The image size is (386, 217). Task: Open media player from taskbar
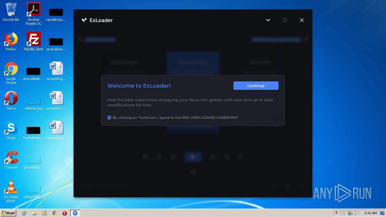click(44, 213)
